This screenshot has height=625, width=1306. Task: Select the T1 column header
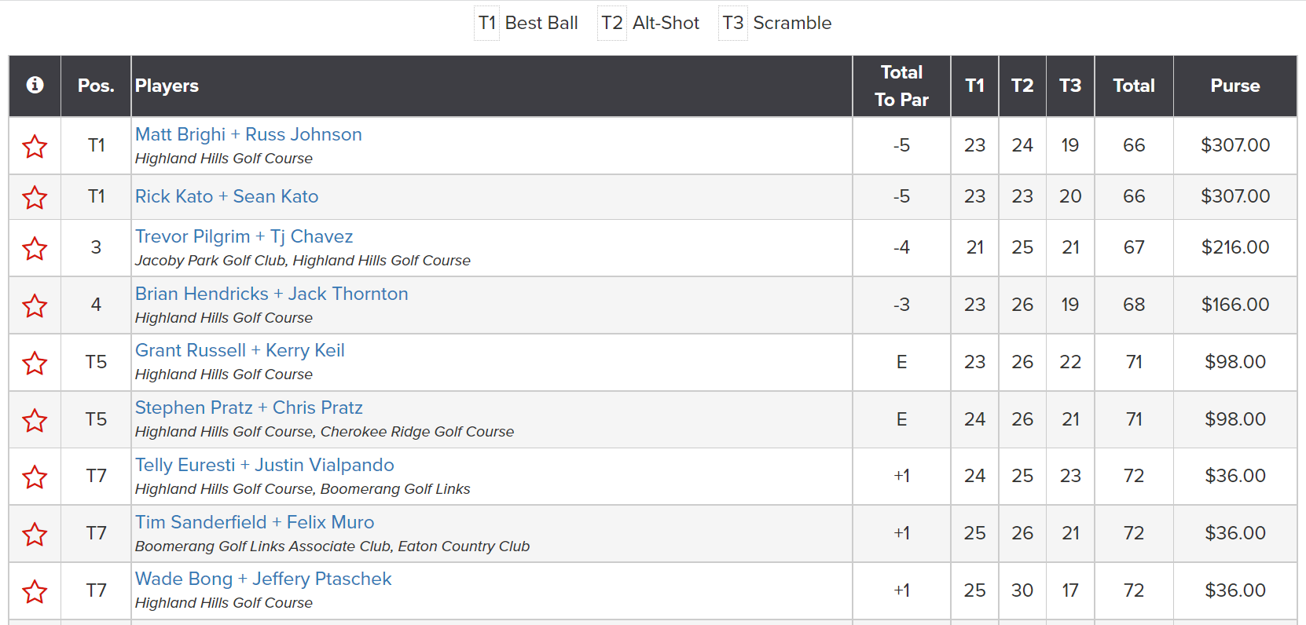click(974, 86)
